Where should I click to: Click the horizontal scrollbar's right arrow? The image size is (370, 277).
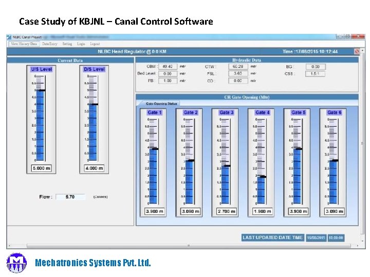click(x=358, y=246)
